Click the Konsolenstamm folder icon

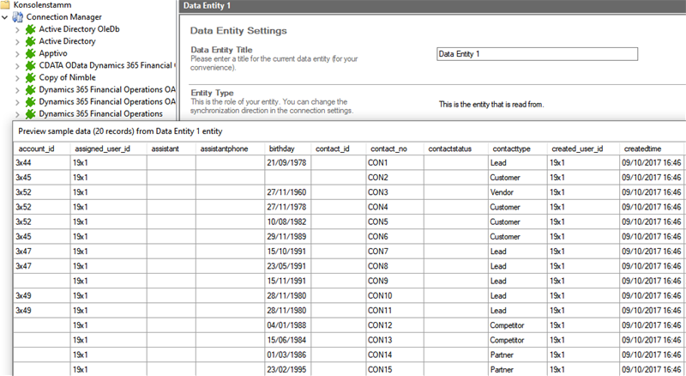point(8,5)
